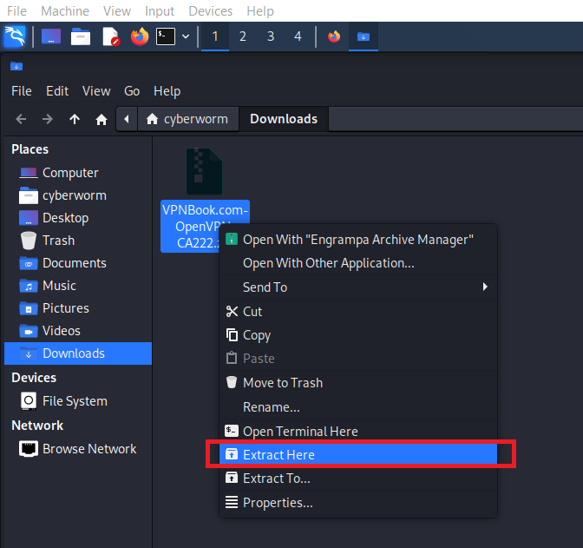The height and width of the screenshot is (548, 583).
Task: Open the terminal emulator panel icon
Action: [165, 36]
